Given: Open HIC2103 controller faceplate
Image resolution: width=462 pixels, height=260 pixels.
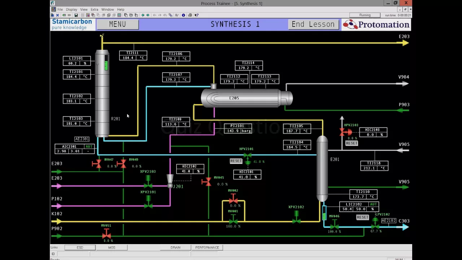Looking at the screenshot, I should (373, 132).
